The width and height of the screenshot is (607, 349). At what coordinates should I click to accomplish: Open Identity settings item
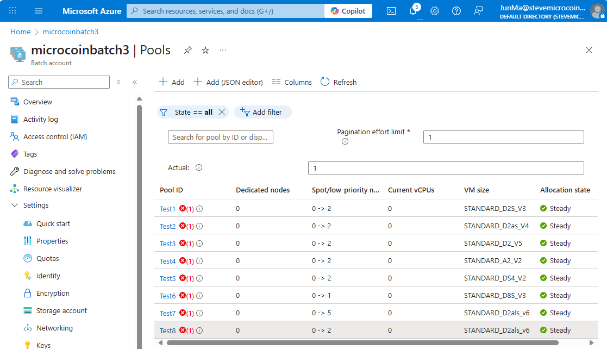(x=48, y=276)
